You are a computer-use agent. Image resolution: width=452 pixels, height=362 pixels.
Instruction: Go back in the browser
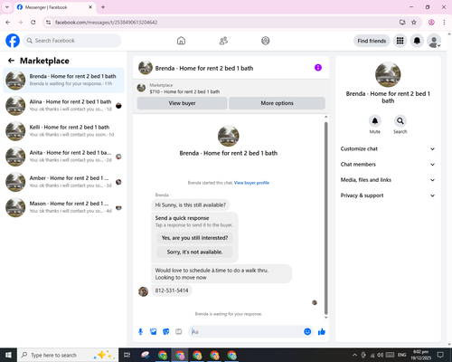coord(8,22)
